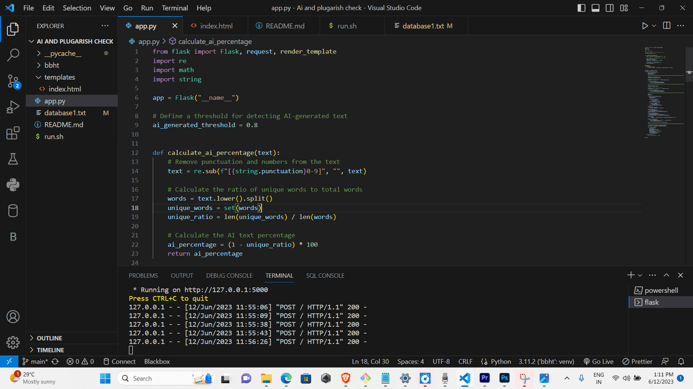Open notifications bell in status bar
Viewport: 693px width, 389px height.
pyautogui.click(x=681, y=362)
